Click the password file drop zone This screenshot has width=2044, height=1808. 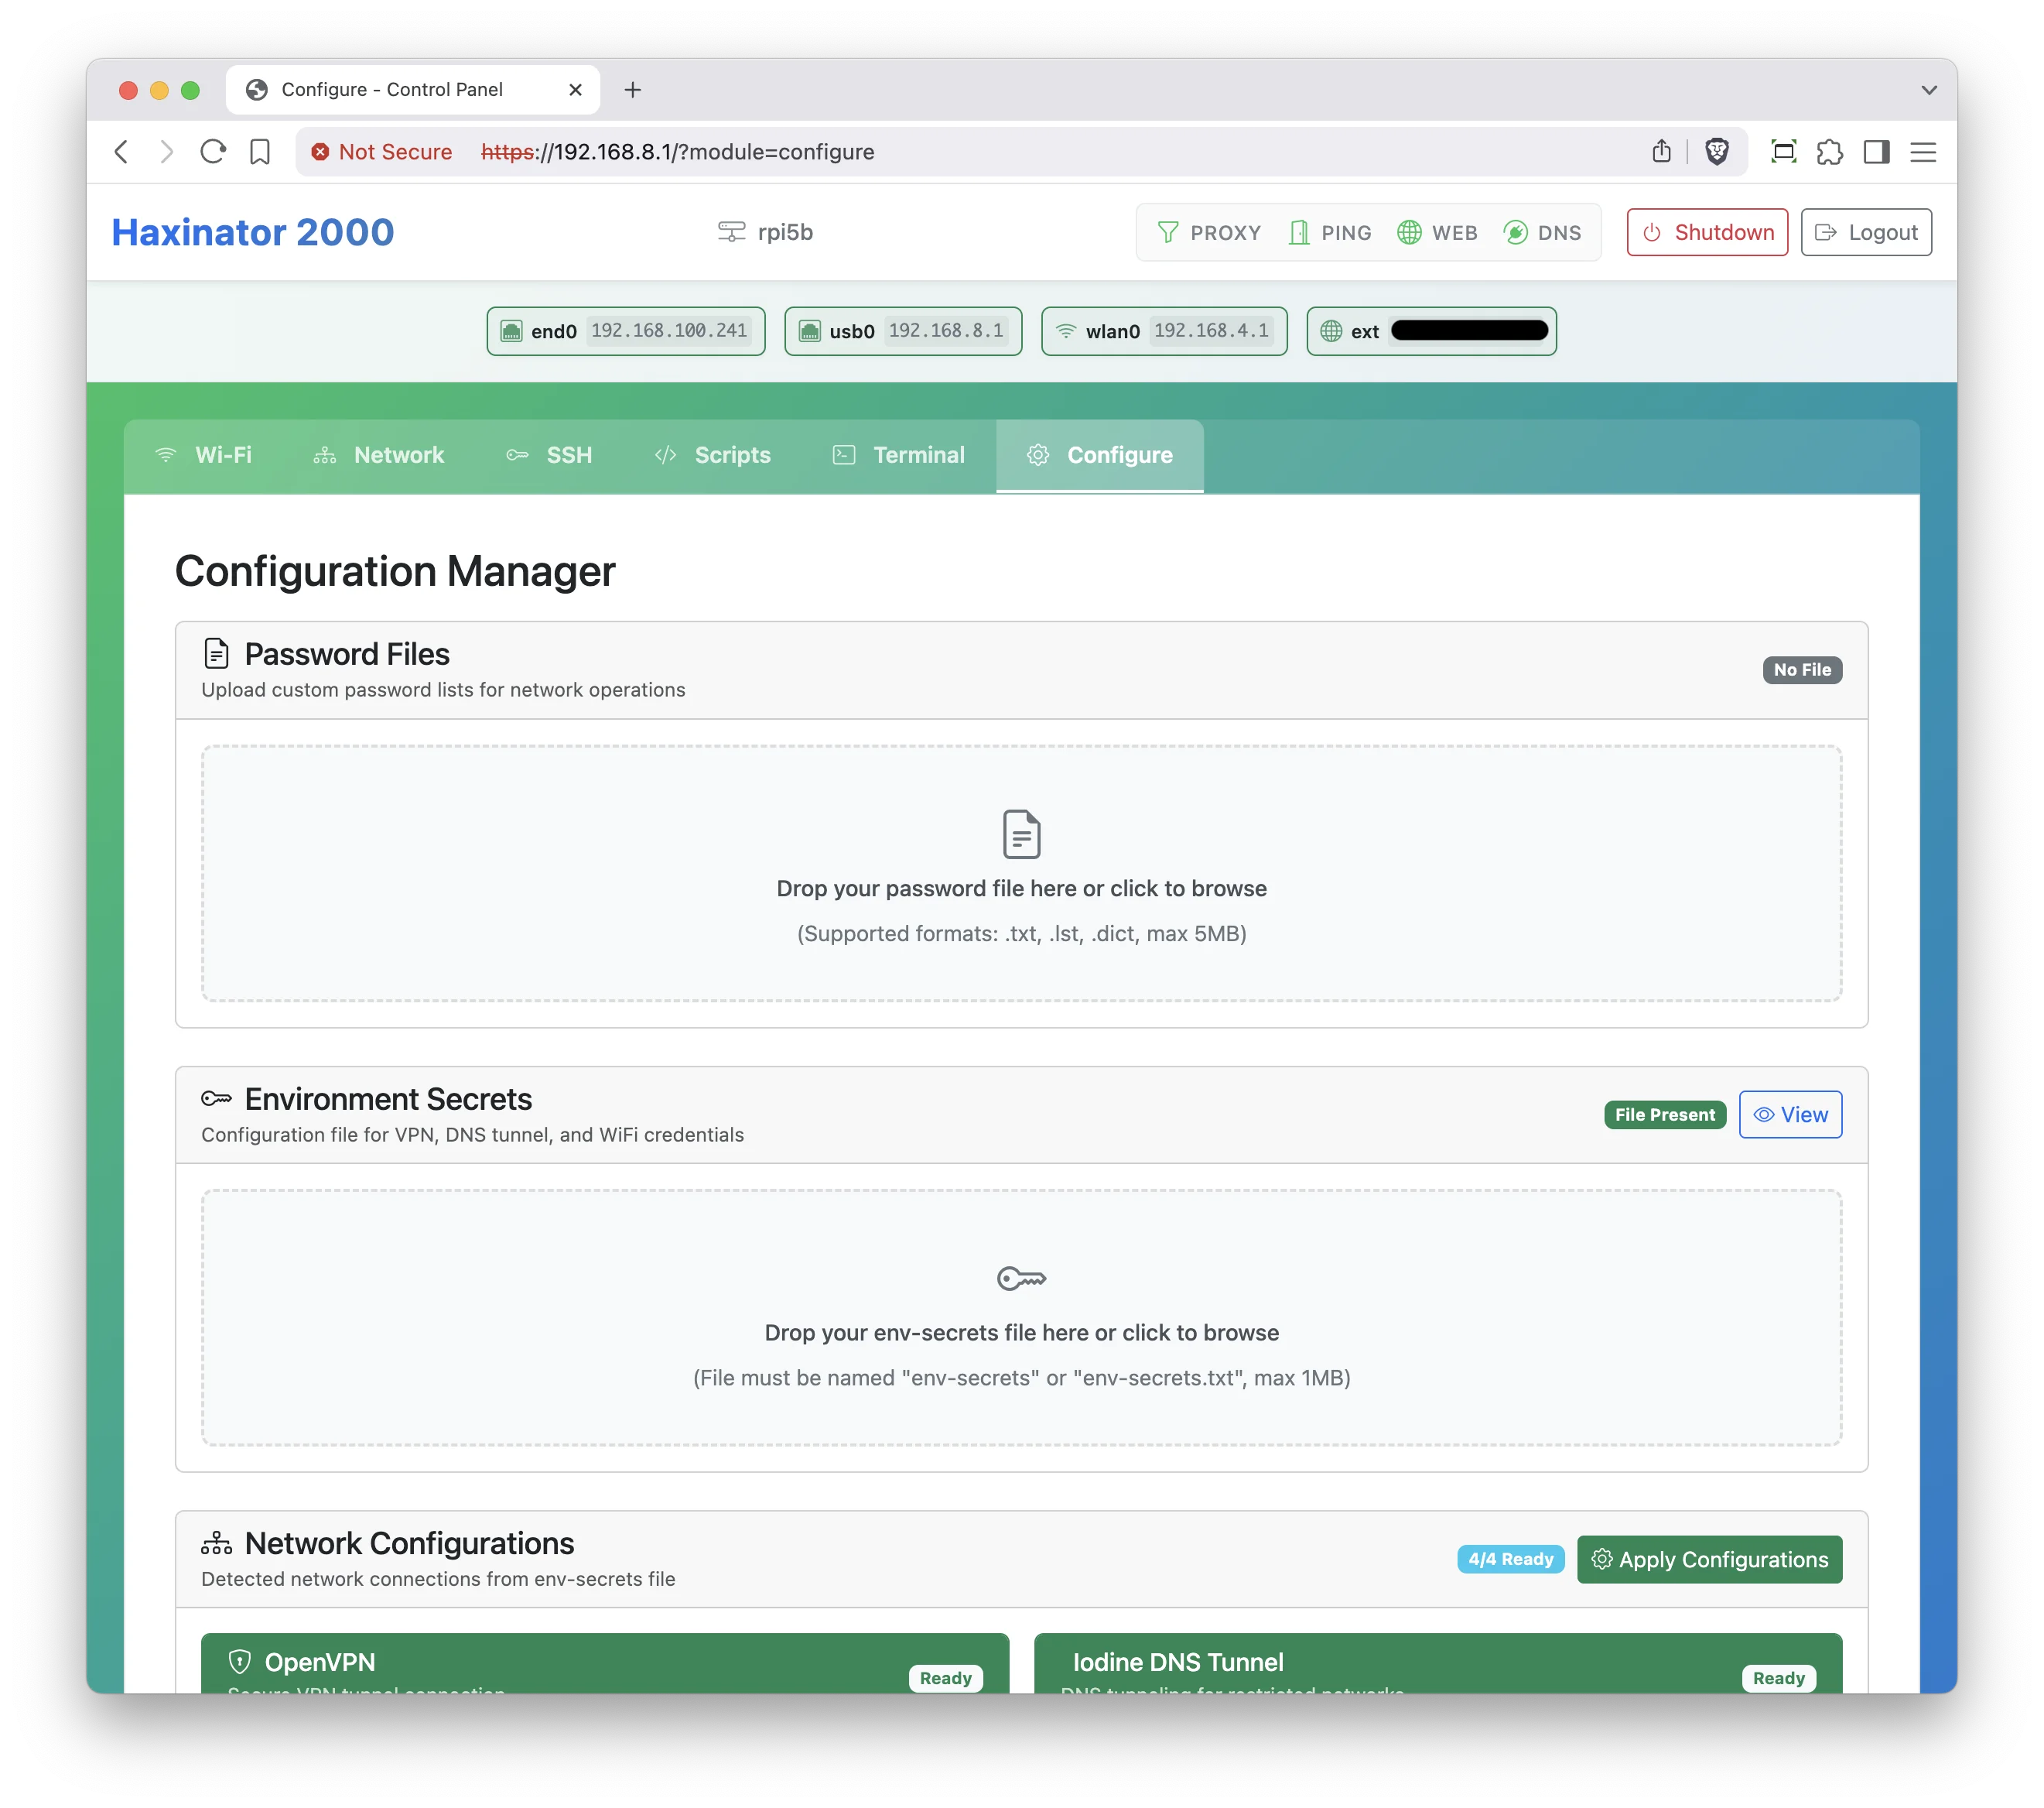click(x=1021, y=872)
